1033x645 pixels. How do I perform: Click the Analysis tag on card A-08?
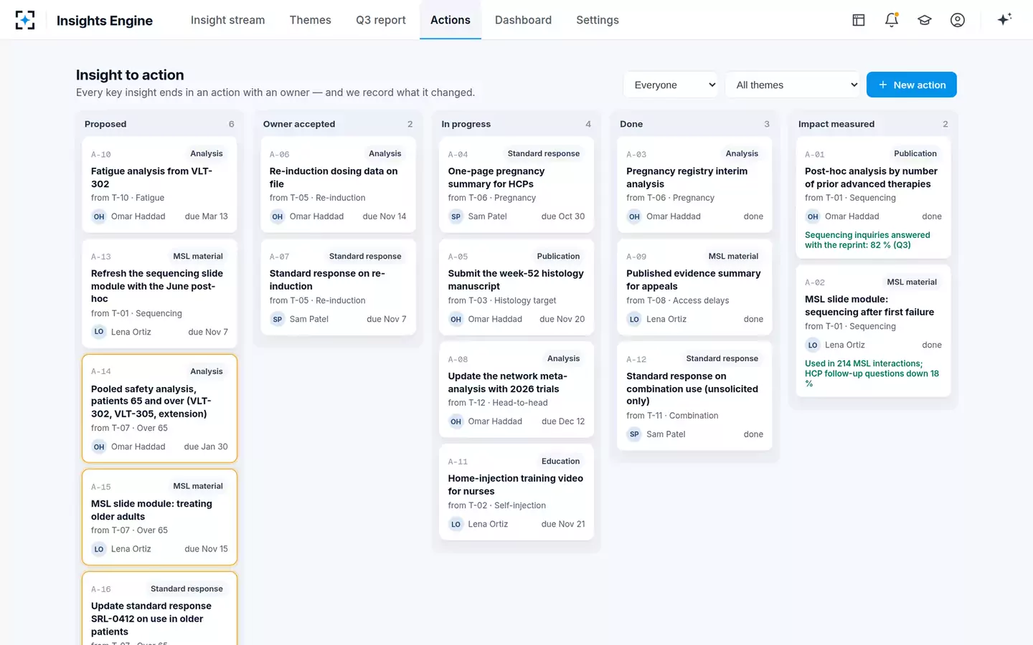[x=564, y=359]
